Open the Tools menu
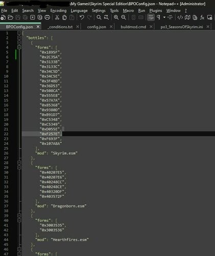Image resolution: width=215 pixels, height=256 pixels. [114, 11]
